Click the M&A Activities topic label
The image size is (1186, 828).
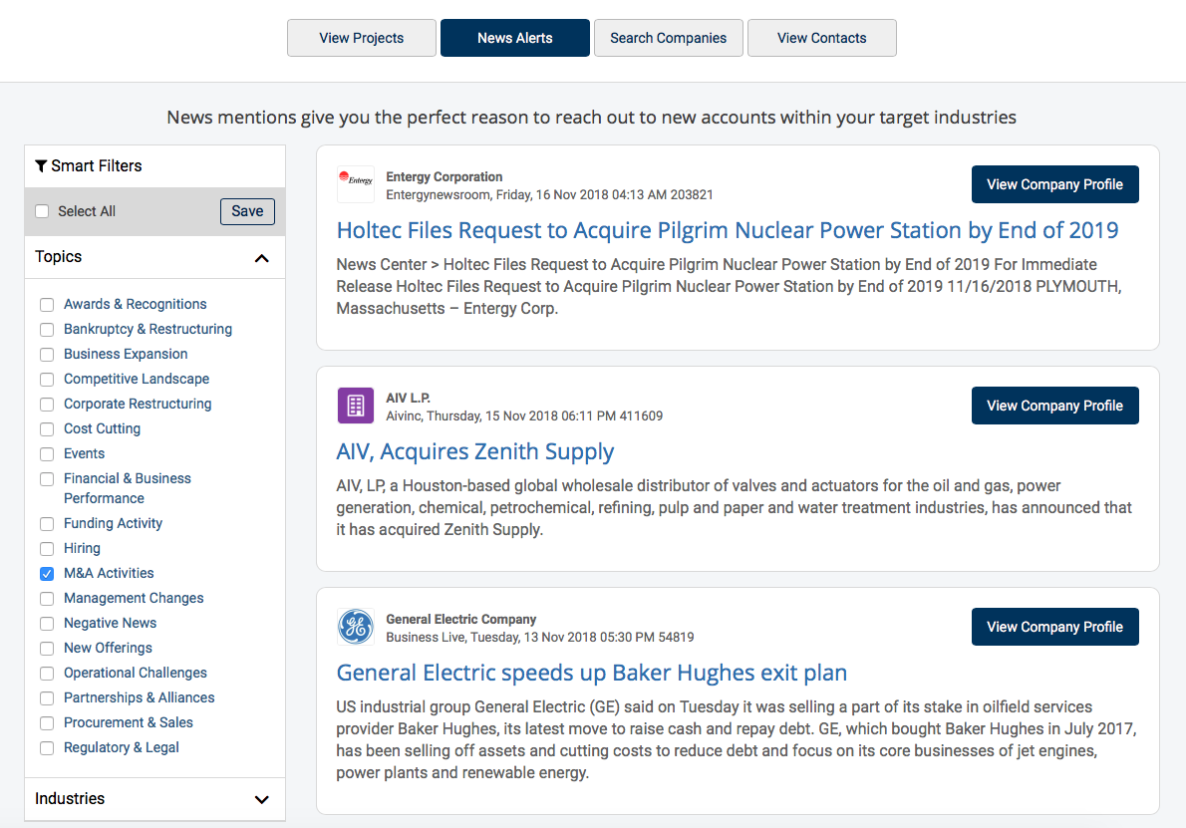click(109, 573)
